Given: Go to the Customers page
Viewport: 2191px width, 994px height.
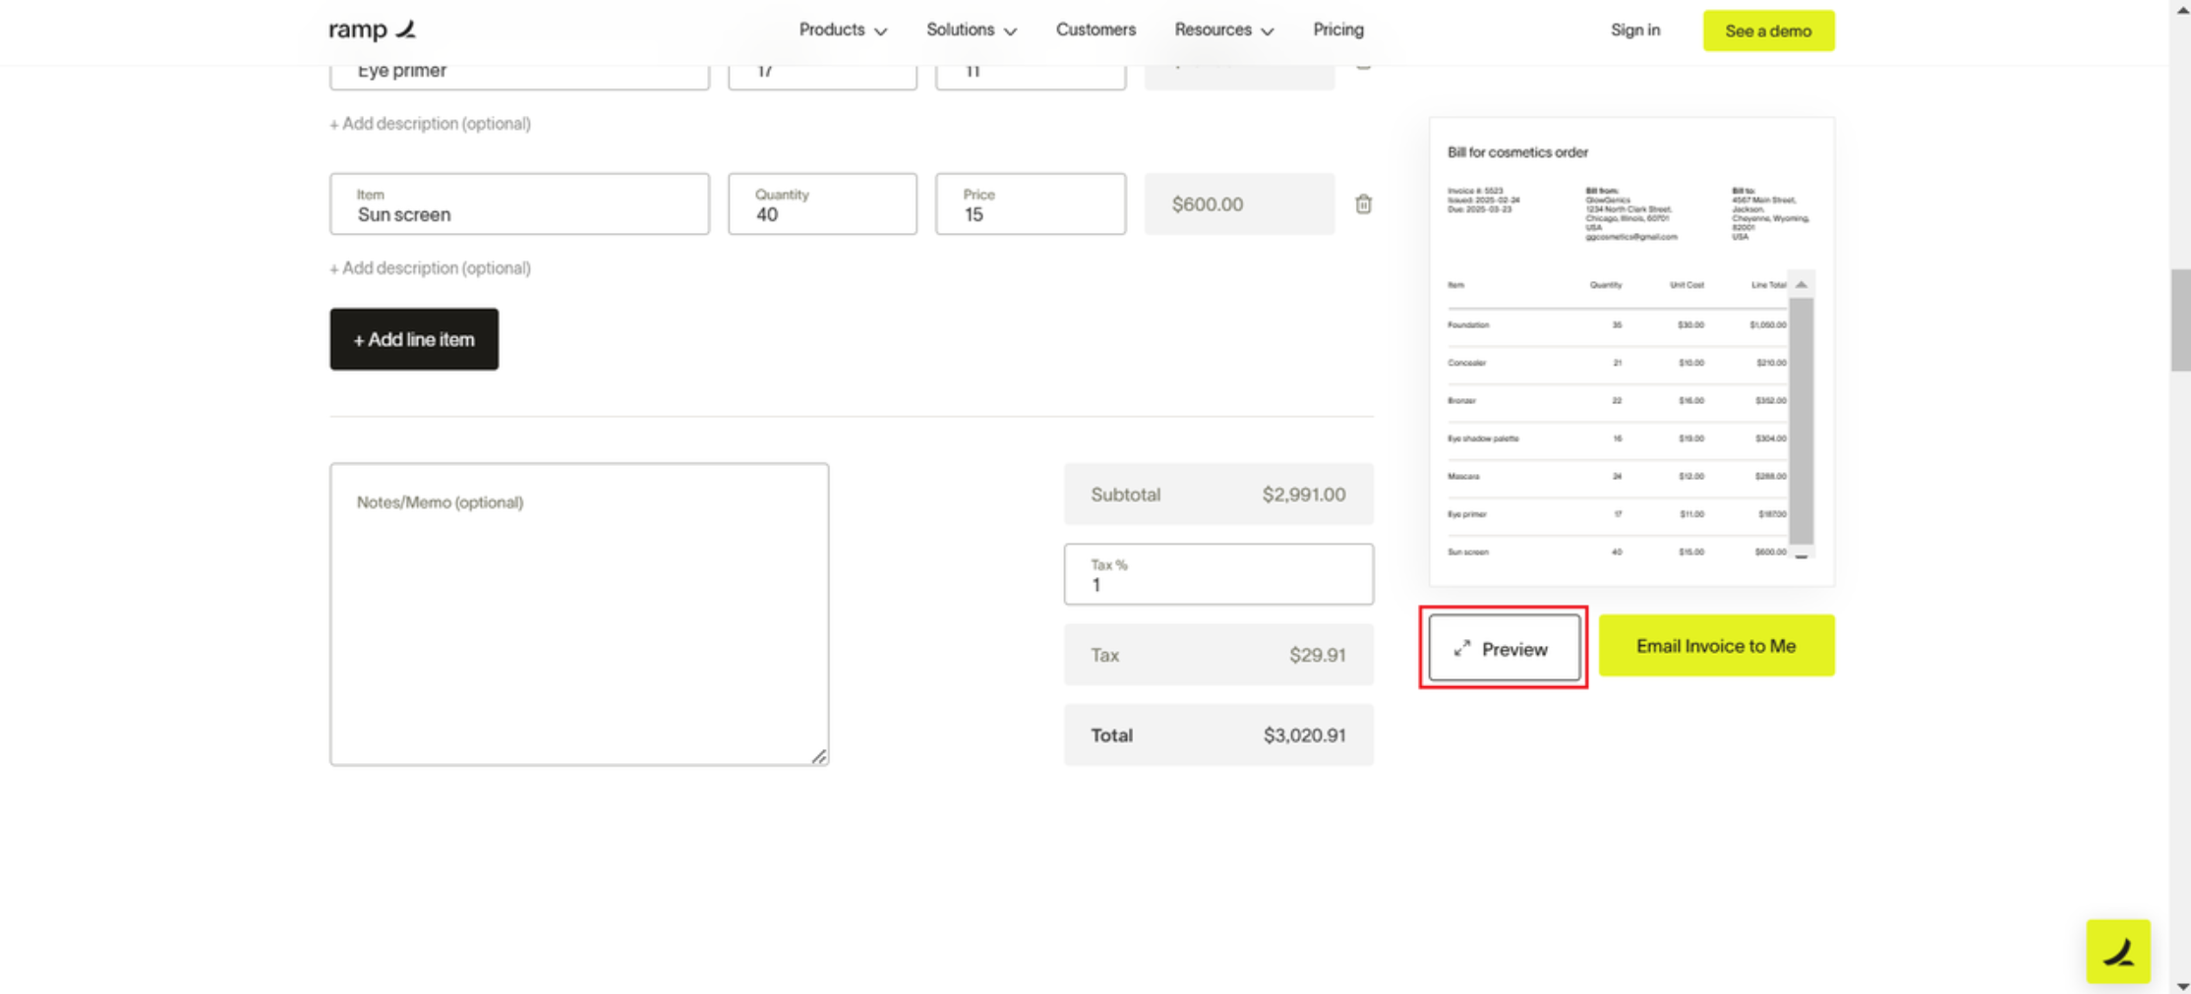Looking at the screenshot, I should tap(1095, 30).
